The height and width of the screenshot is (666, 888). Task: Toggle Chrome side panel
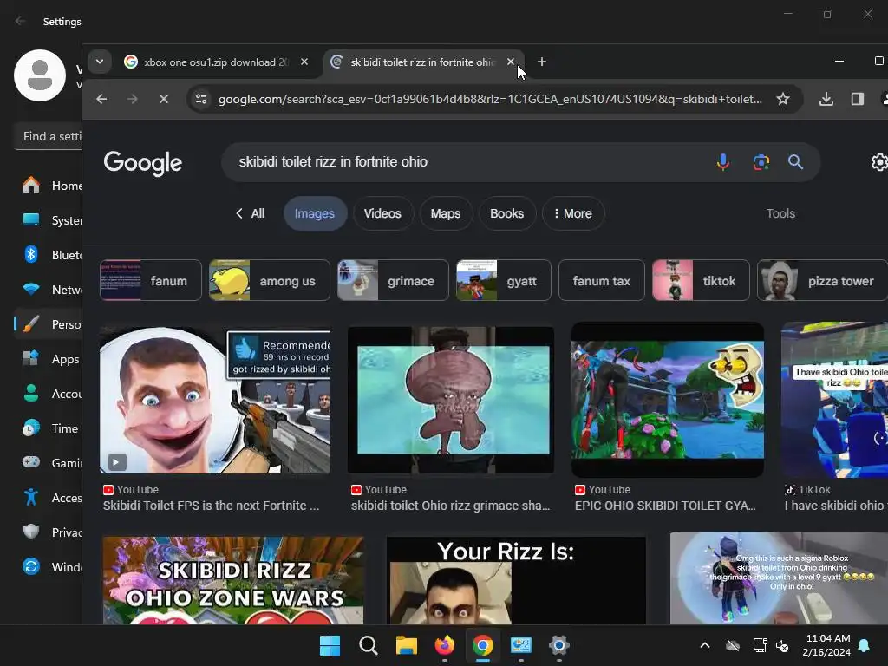click(858, 99)
